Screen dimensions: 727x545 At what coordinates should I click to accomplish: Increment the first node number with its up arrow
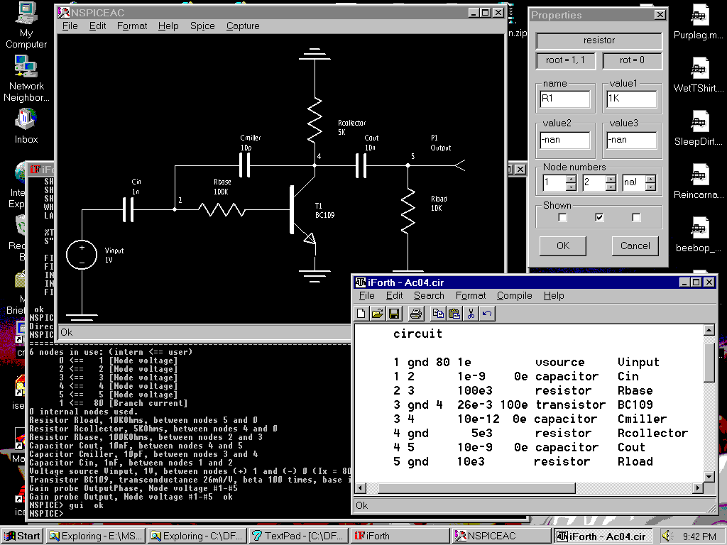click(x=572, y=178)
